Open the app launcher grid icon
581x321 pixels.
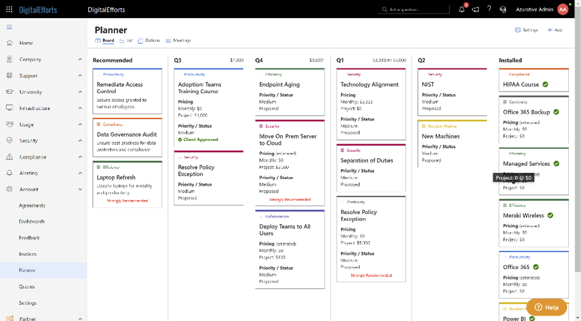pyautogui.click(x=9, y=9)
